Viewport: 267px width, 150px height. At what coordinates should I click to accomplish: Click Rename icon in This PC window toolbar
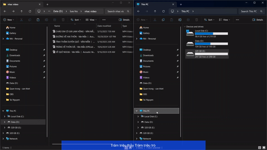pos(180,20)
